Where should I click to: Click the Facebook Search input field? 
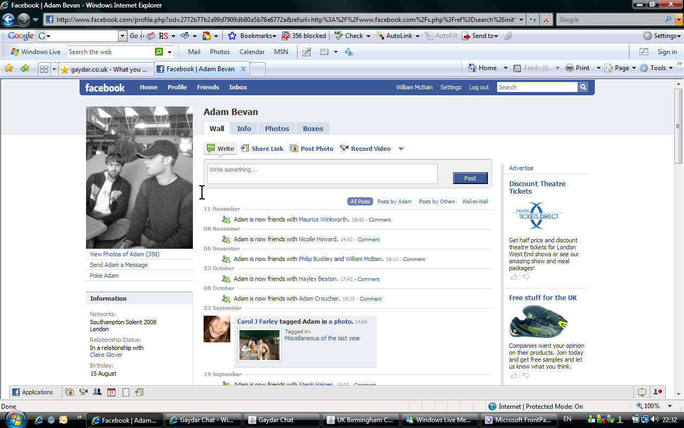click(537, 87)
